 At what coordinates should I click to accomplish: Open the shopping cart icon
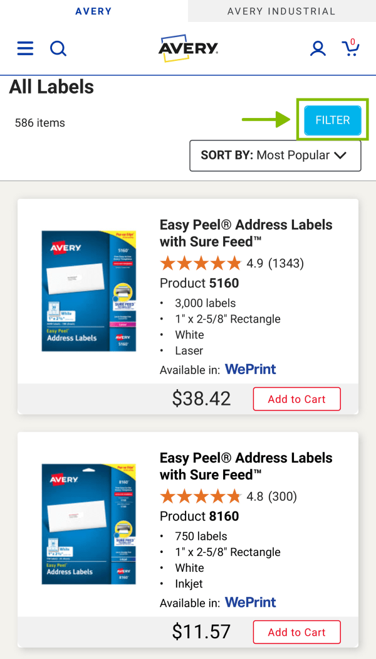[350, 48]
